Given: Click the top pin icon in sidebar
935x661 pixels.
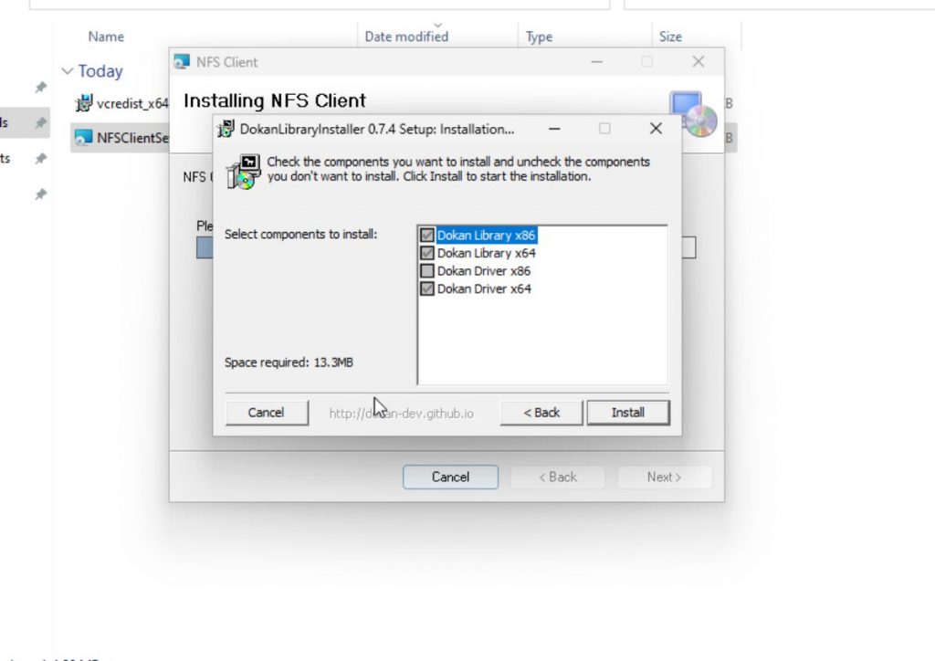Looking at the screenshot, I should 40,88.
